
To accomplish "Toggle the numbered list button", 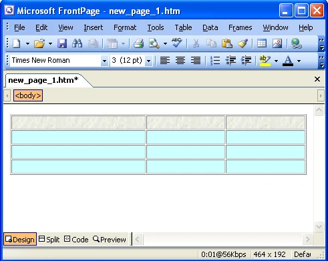I will click(x=215, y=60).
